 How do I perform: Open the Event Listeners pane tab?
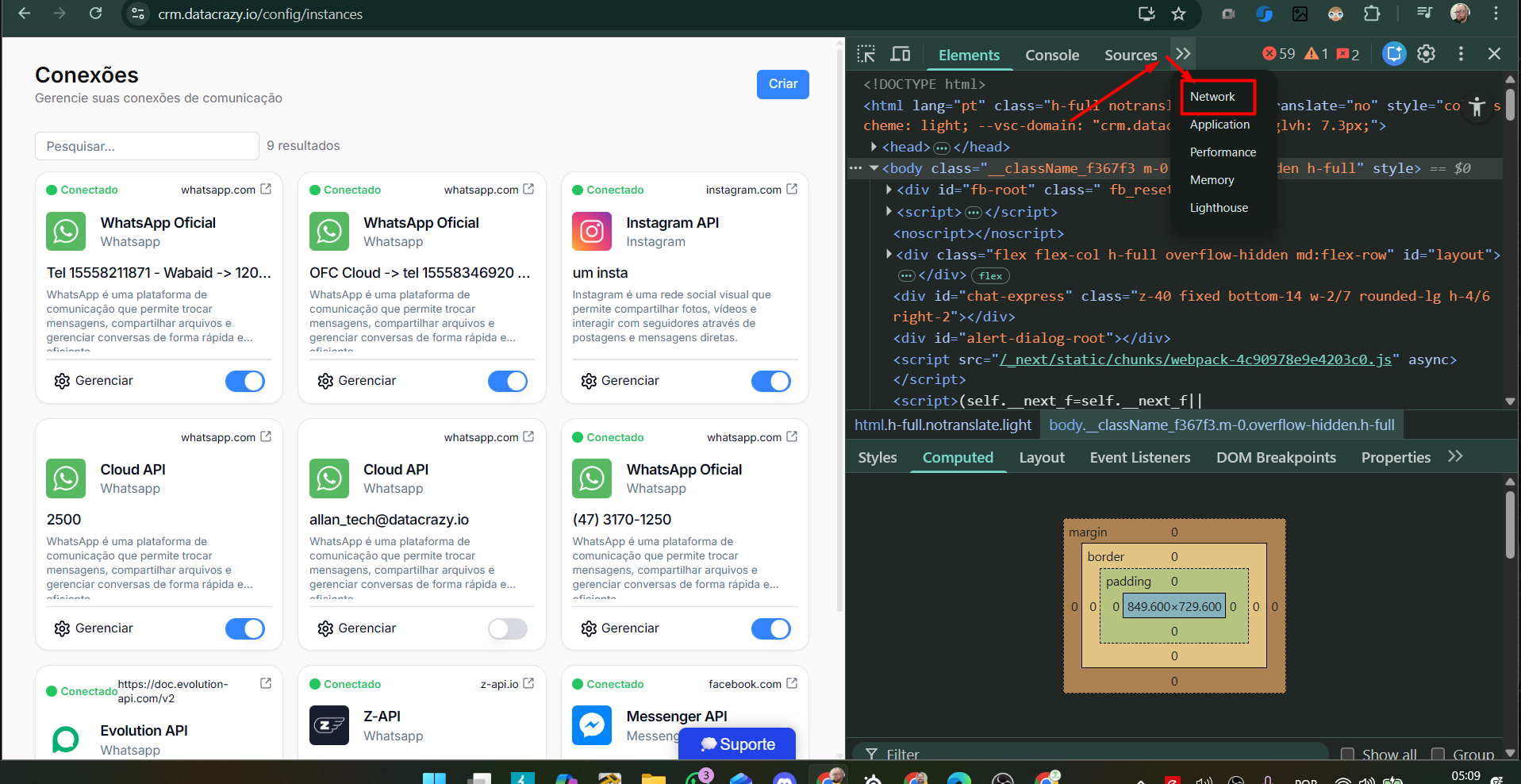(1140, 458)
